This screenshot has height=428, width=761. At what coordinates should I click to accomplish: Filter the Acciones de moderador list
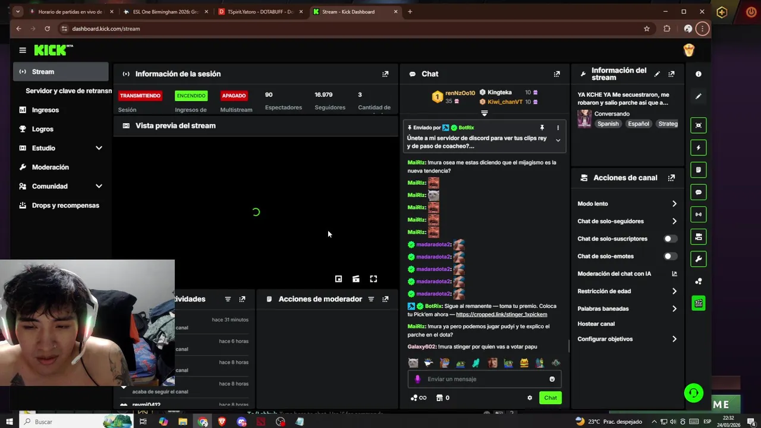(371, 299)
